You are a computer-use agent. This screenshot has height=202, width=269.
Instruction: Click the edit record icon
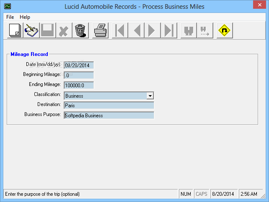[x=31, y=30]
